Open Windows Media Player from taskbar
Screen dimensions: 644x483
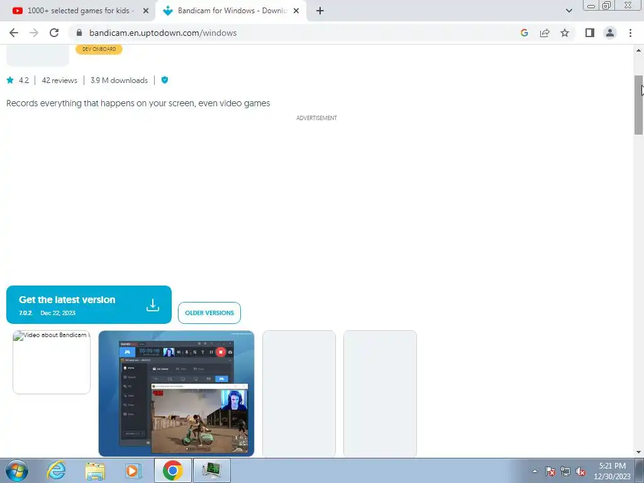(x=133, y=470)
